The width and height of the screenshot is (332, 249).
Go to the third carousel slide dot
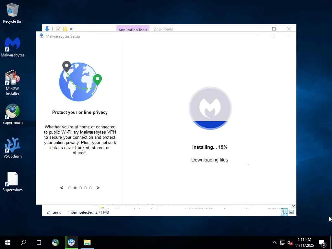[x=80, y=188]
